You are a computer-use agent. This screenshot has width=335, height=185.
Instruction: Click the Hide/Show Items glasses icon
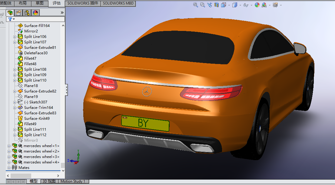246,5
